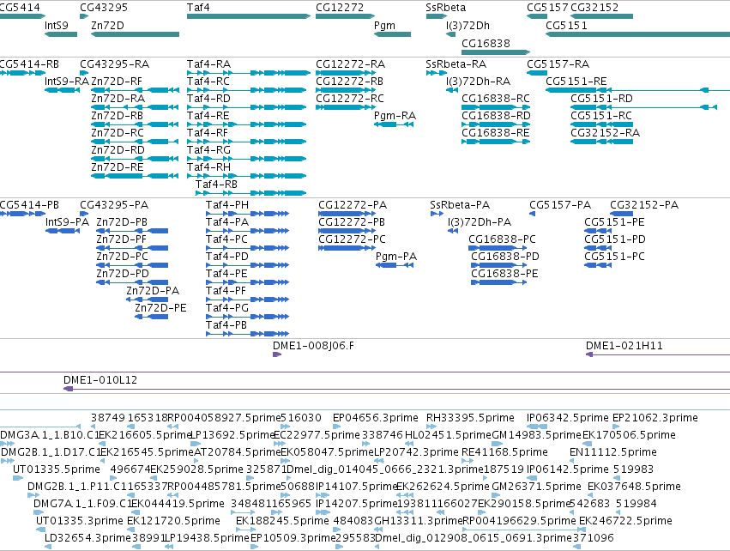
Task: Click transcript CG5157-RA
Action: (x=537, y=73)
